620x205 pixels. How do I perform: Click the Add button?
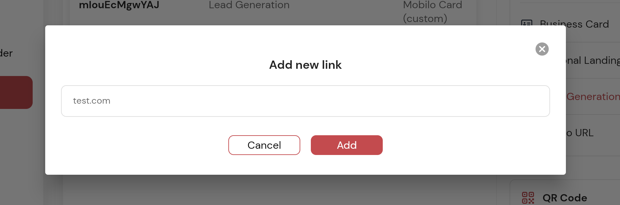point(346,145)
